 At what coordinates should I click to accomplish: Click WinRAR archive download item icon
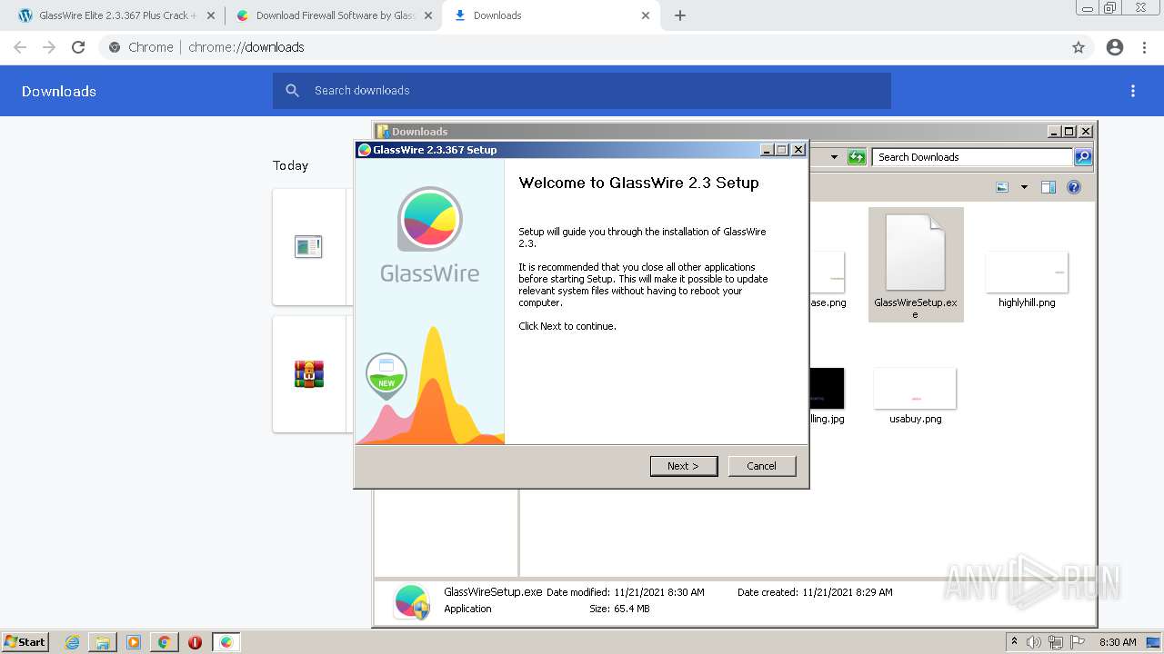[x=309, y=373]
